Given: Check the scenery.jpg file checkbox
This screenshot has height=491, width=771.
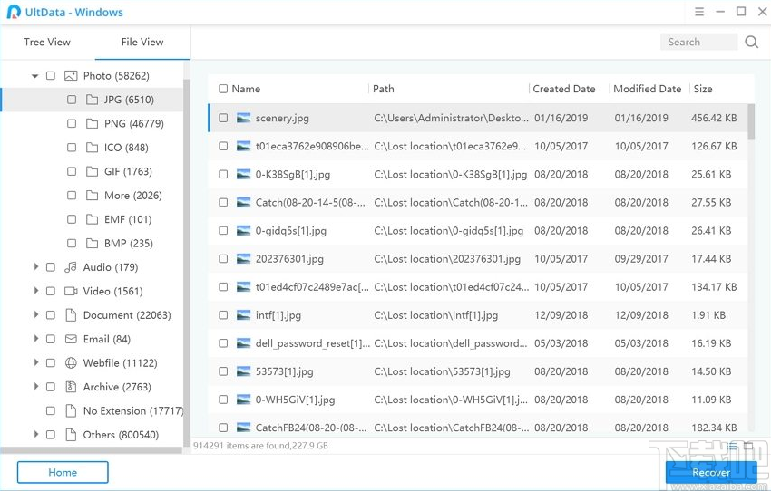Looking at the screenshot, I should click(223, 118).
